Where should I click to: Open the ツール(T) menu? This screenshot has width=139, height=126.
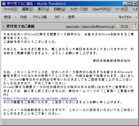click(x=121, y=9)
